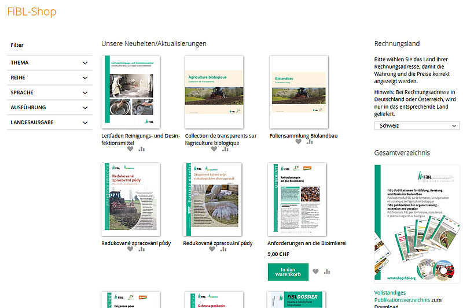463x308 pixels.
Task: Click the Gesamtverzeichnis heading
Action: click(x=402, y=153)
